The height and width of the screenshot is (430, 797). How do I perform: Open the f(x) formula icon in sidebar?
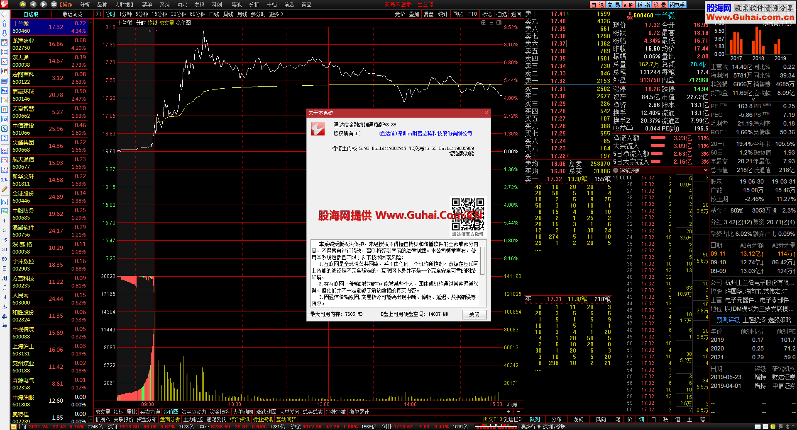click(5, 128)
